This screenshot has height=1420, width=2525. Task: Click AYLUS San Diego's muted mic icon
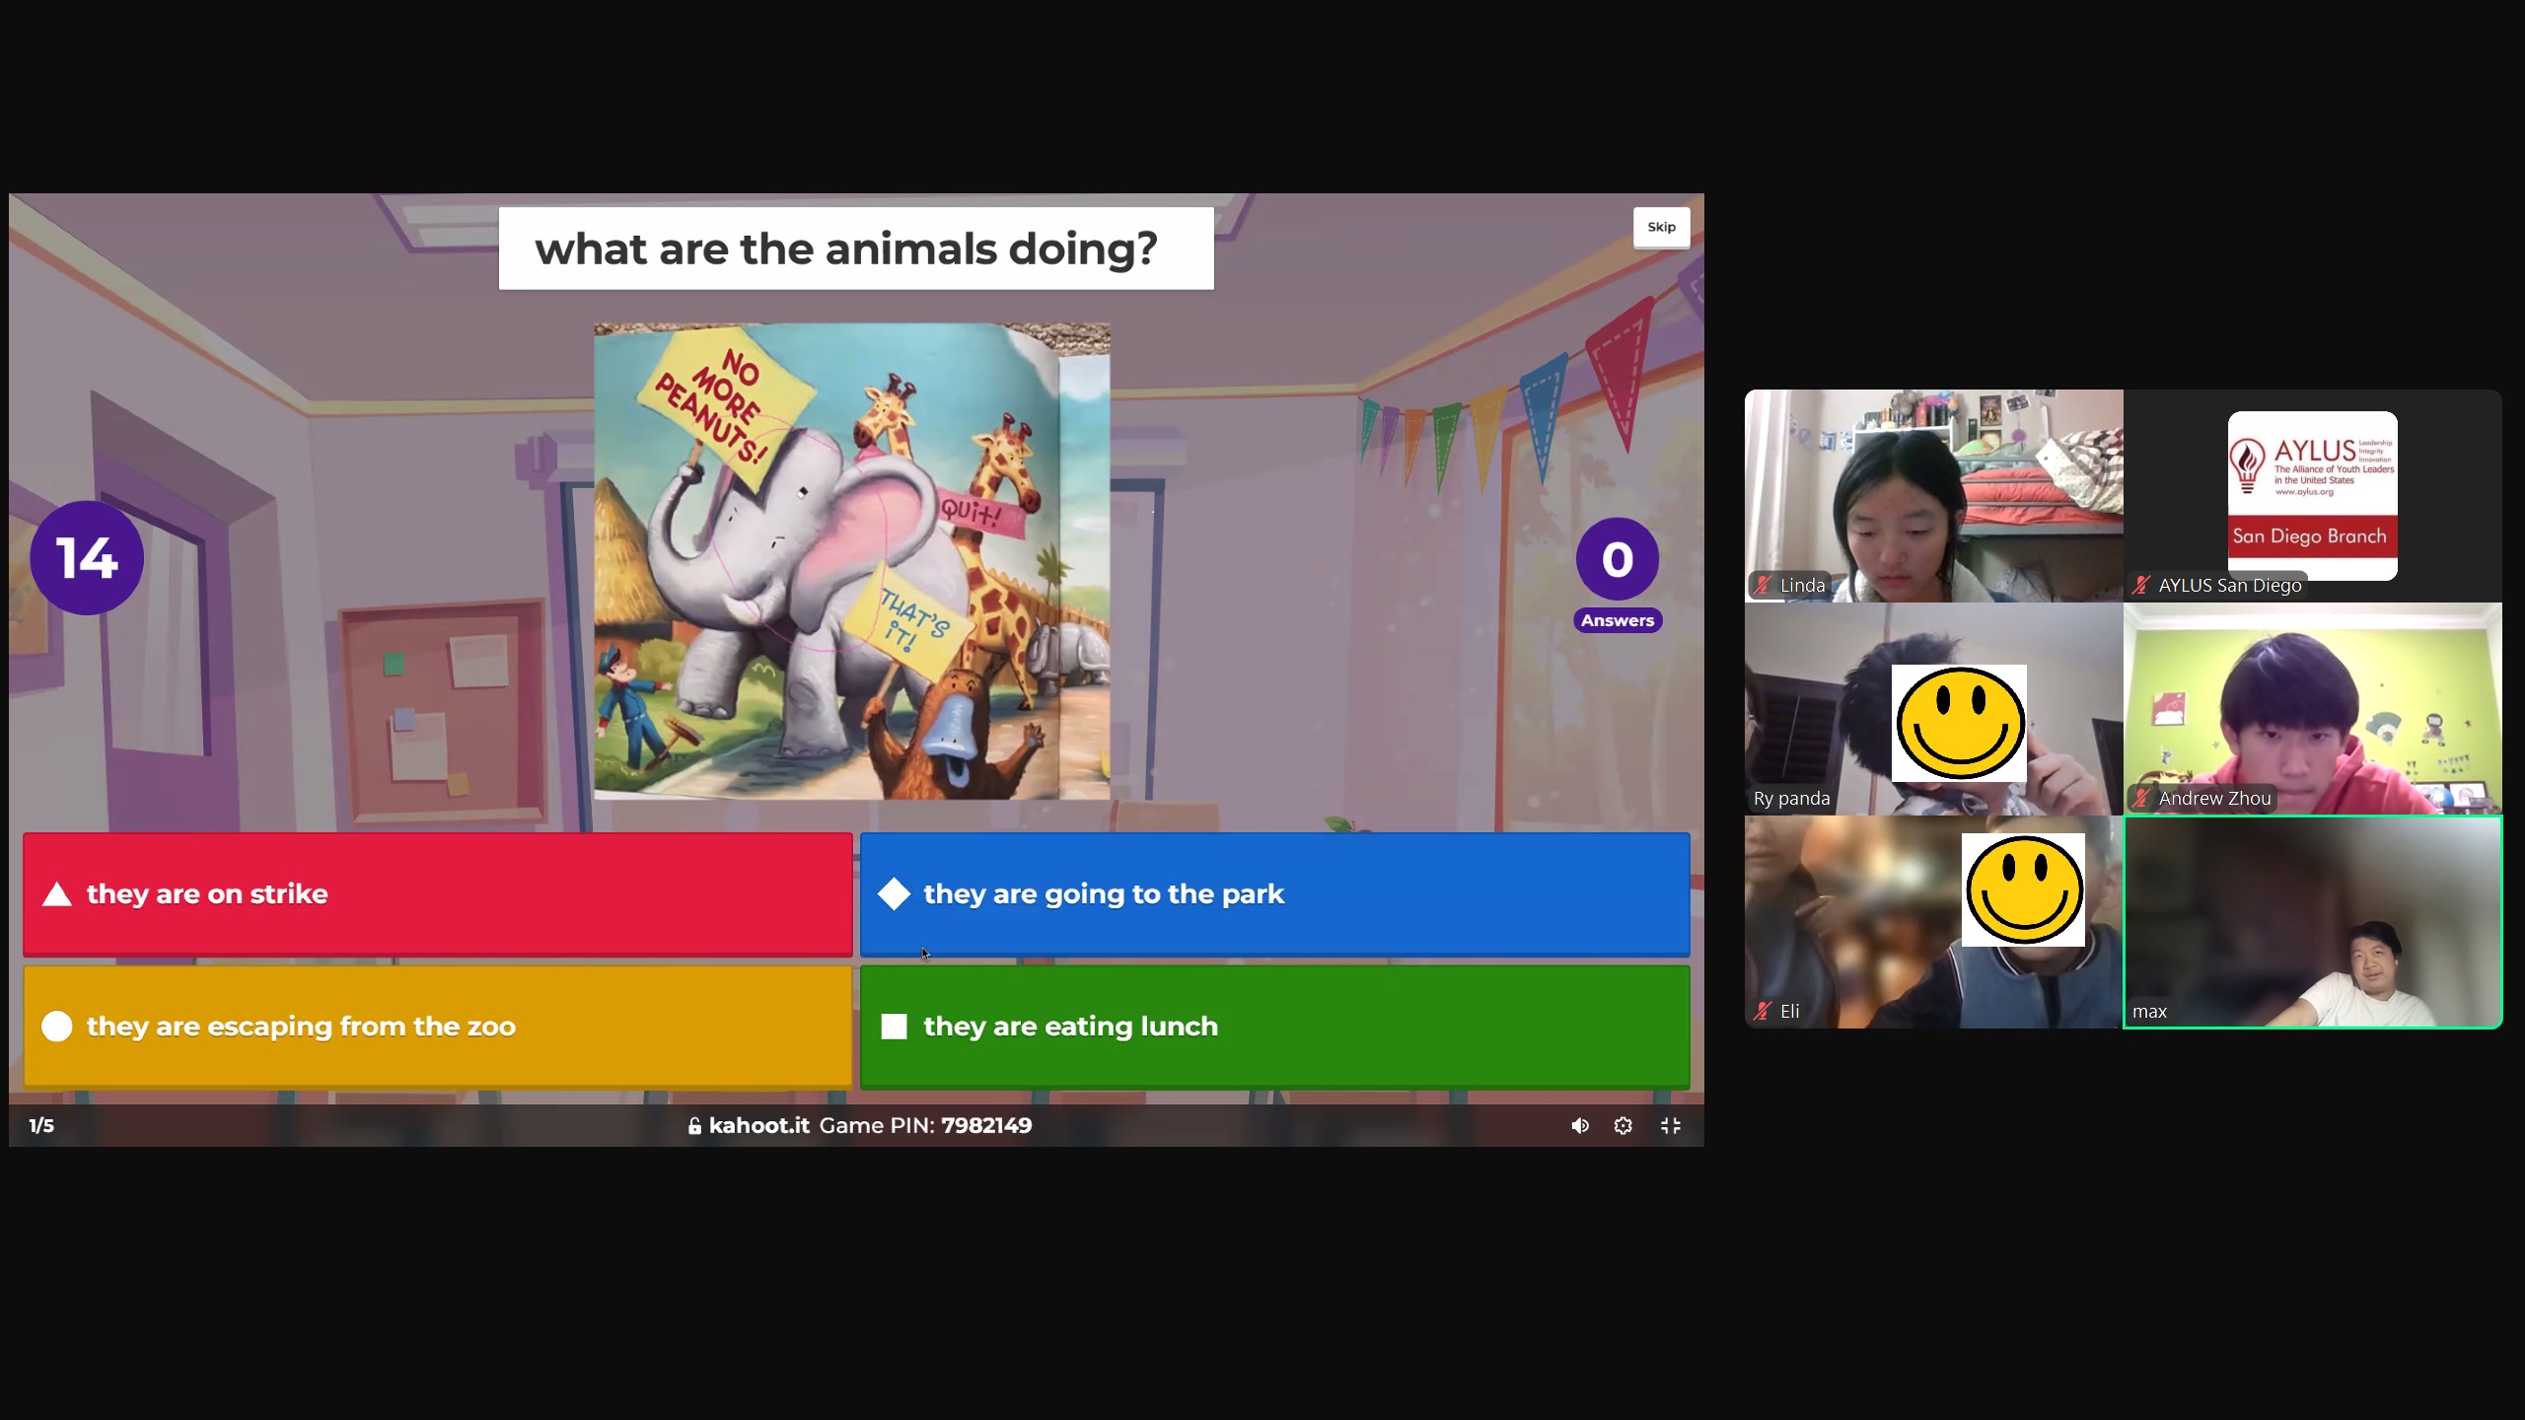pyautogui.click(x=2140, y=585)
